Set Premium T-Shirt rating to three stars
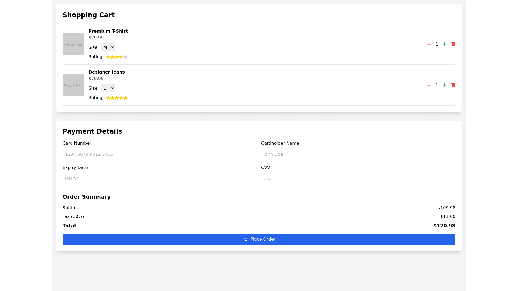Screen dimensions: 518x291 click(117, 57)
